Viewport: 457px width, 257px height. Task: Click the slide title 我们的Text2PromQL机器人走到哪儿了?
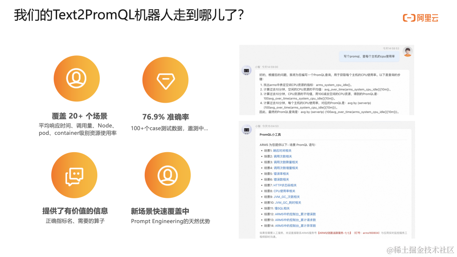(x=129, y=15)
